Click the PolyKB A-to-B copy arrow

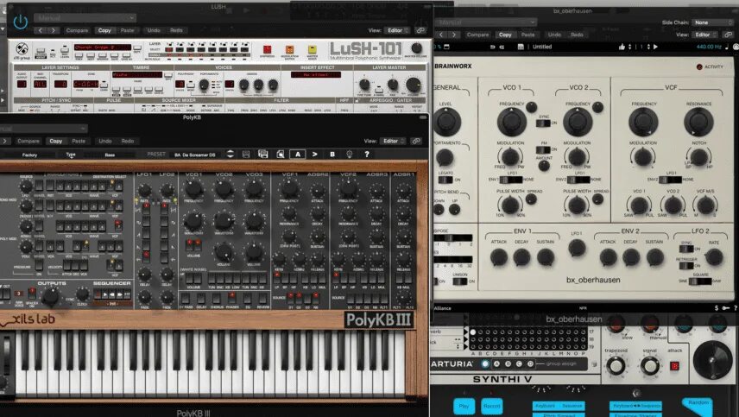coord(314,154)
